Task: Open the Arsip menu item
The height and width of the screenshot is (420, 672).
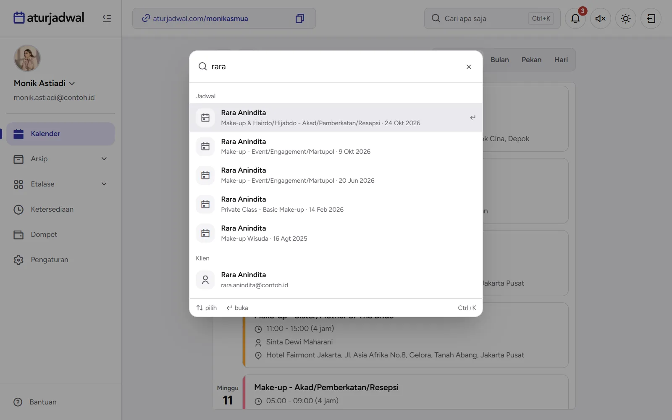Action: [x=60, y=159]
